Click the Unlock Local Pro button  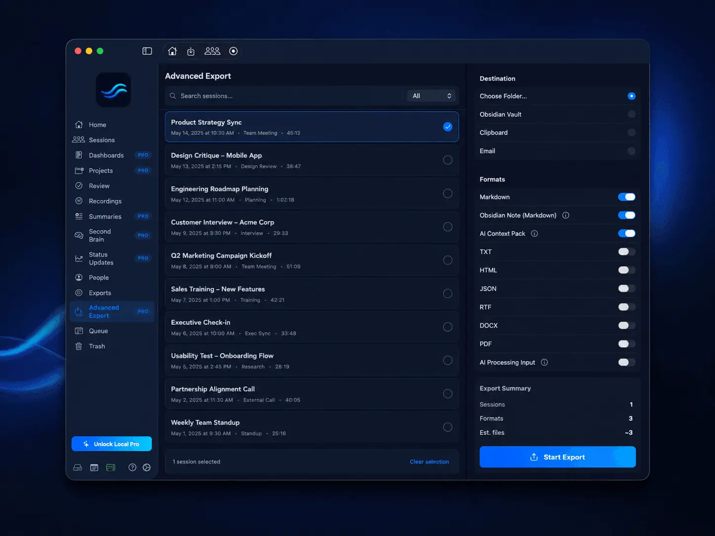point(112,444)
